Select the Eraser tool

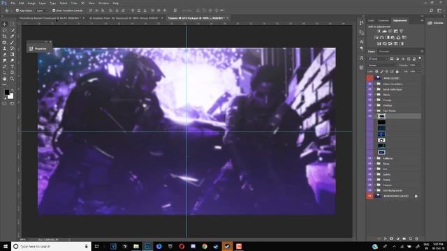4,54
